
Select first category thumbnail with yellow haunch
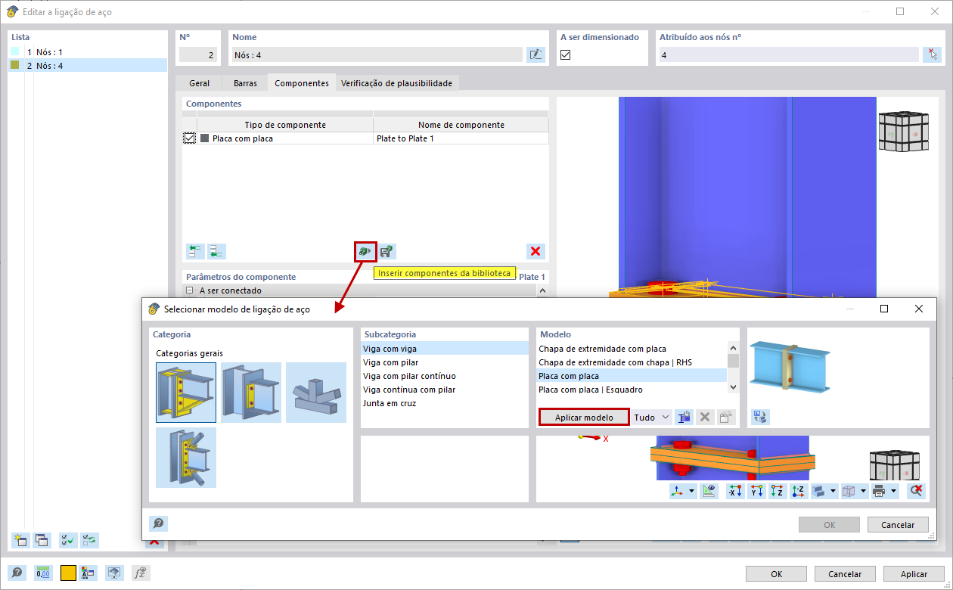coord(186,393)
